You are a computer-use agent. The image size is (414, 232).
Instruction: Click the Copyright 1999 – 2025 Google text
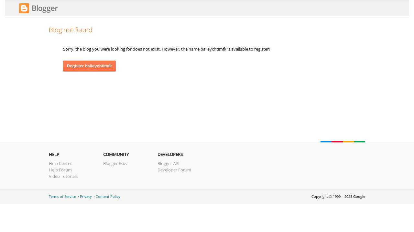pyautogui.click(x=338, y=197)
